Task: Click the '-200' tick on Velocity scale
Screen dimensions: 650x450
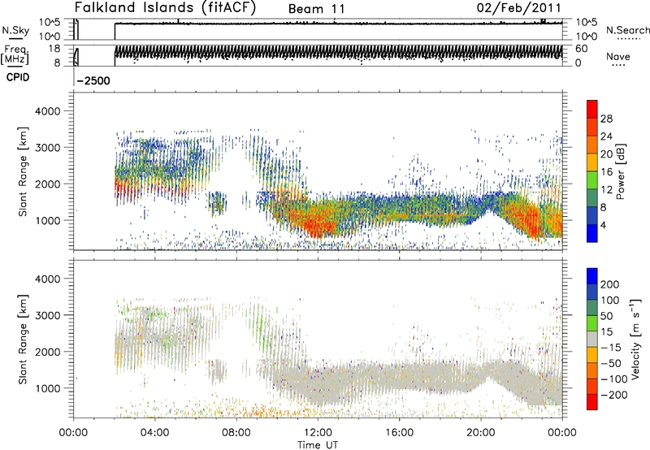Action: (x=614, y=395)
